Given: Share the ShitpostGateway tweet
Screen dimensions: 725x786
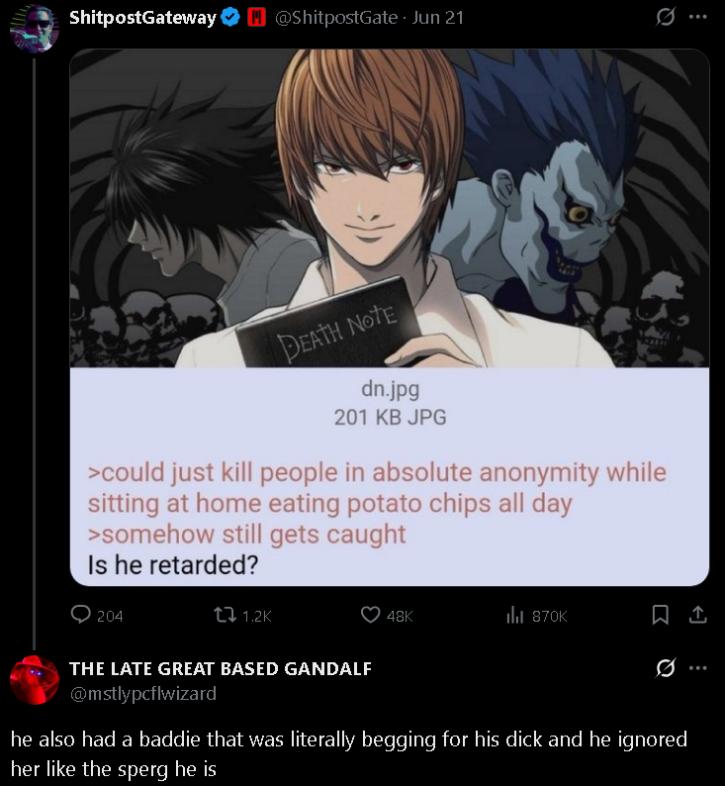Looking at the screenshot, I should [697, 615].
